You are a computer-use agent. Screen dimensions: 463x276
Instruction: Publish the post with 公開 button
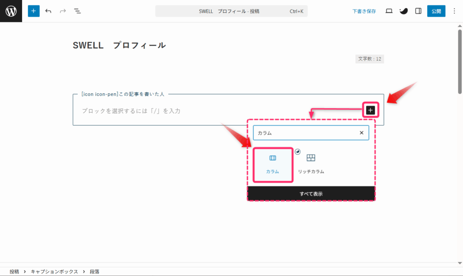coord(436,11)
